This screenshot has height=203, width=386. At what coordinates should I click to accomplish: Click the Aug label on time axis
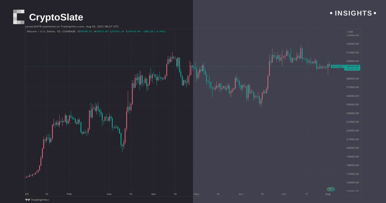coord(328,194)
